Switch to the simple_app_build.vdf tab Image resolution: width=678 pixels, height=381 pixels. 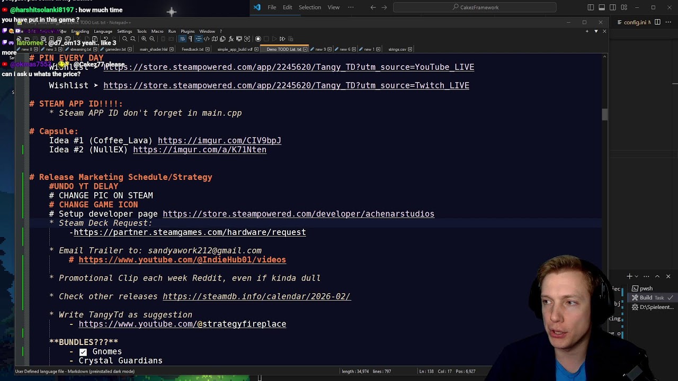tap(235, 49)
